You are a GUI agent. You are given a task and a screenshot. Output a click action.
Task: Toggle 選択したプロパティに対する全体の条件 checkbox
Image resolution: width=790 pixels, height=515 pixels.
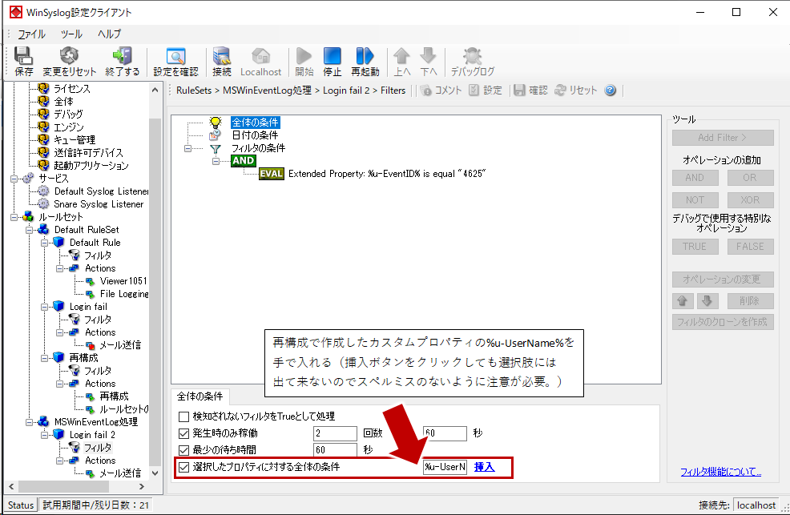click(184, 467)
